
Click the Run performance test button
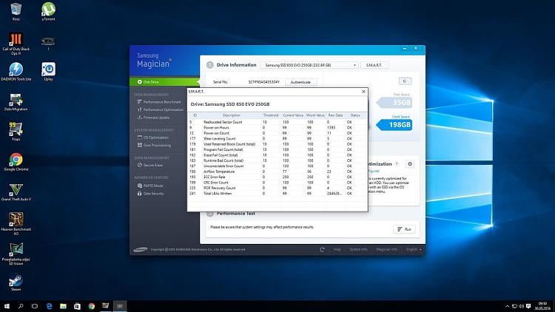pos(404,229)
